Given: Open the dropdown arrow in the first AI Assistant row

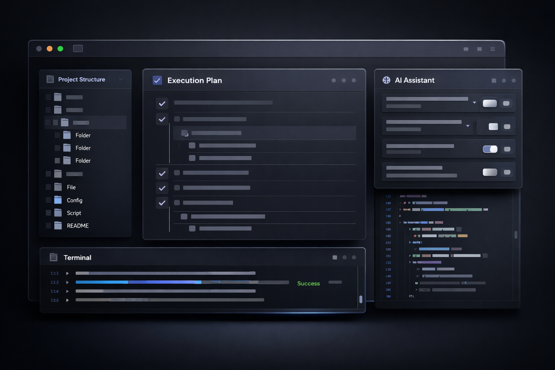Looking at the screenshot, I should click(x=474, y=103).
